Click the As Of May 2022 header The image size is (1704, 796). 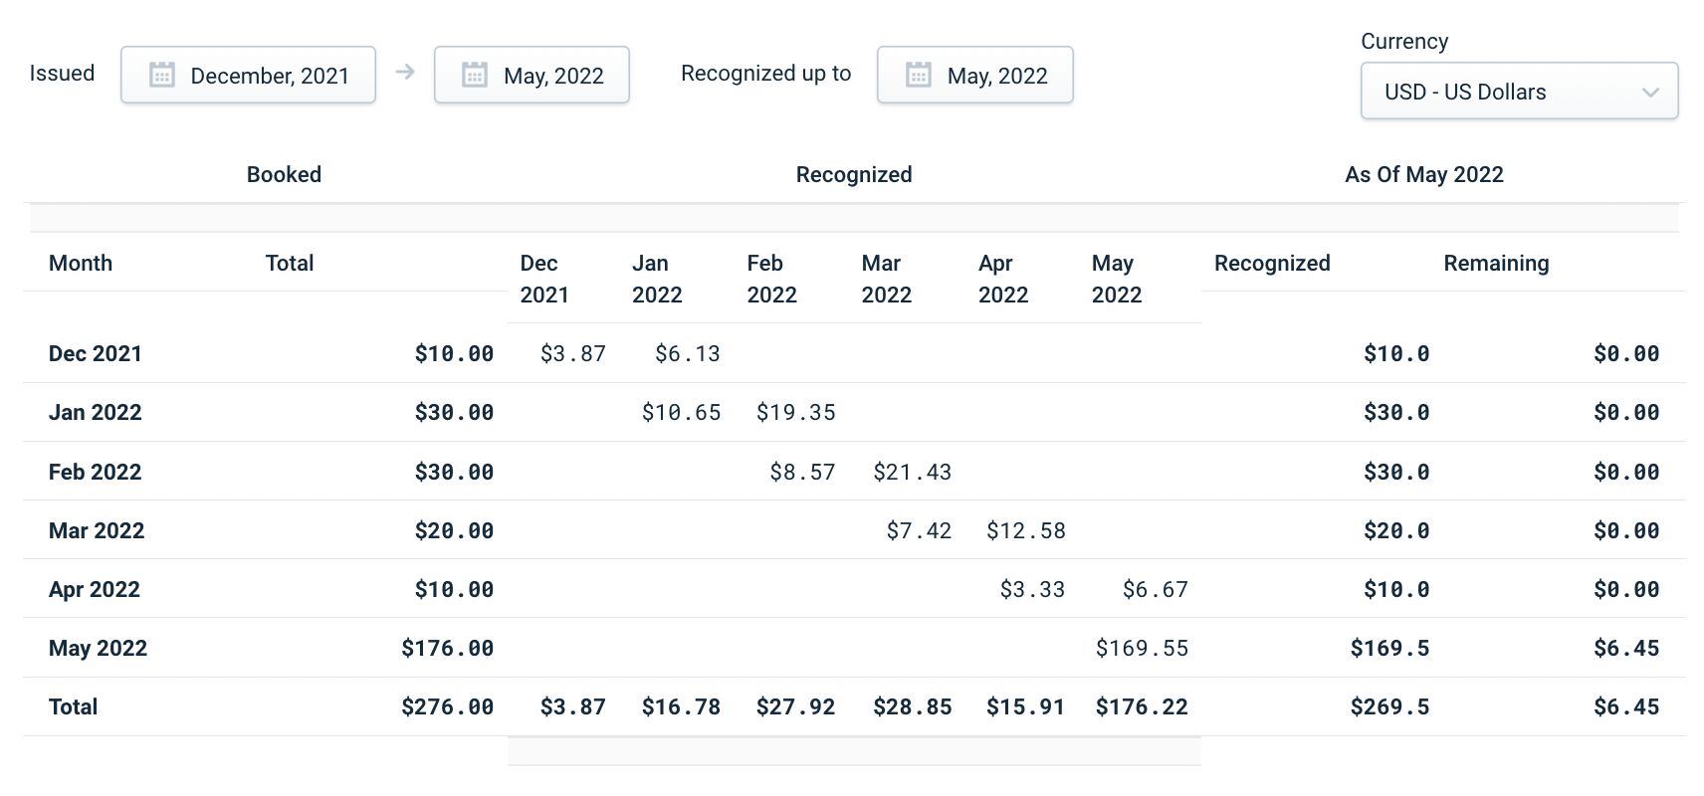(1425, 174)
